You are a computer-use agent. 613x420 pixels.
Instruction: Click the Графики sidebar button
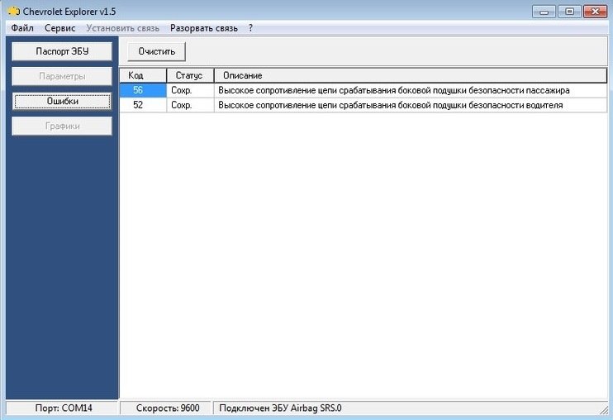[x=62, y=126]
